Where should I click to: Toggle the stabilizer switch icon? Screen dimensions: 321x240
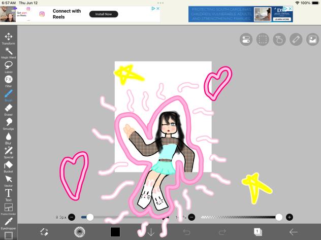(x=246, y=39)
